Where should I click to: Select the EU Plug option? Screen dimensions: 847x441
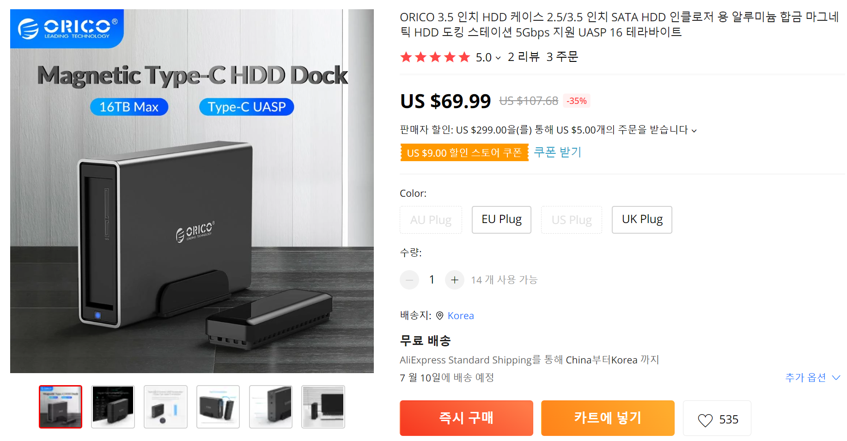click(x=501, y=220)
